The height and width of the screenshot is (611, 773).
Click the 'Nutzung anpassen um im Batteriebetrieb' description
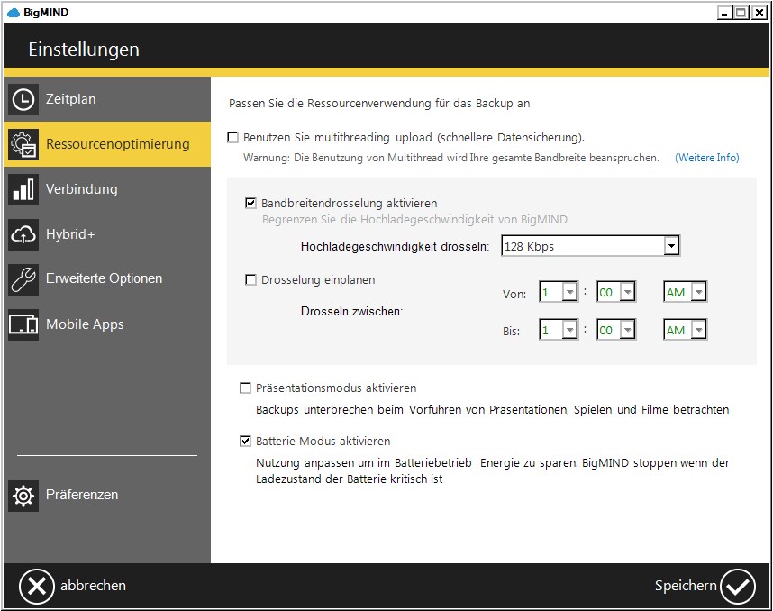click(x=493, y=471)
